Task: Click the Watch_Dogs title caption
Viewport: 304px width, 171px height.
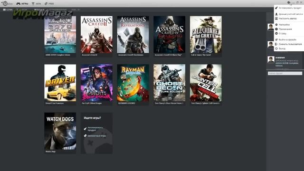Action: [x=50, y=152]
